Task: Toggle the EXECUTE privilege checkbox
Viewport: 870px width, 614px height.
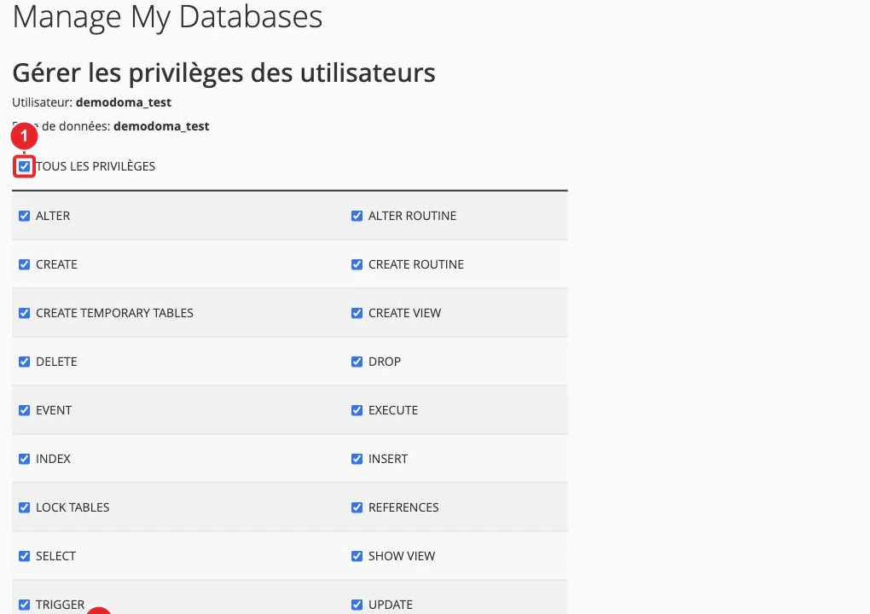Action: point(357,410)
